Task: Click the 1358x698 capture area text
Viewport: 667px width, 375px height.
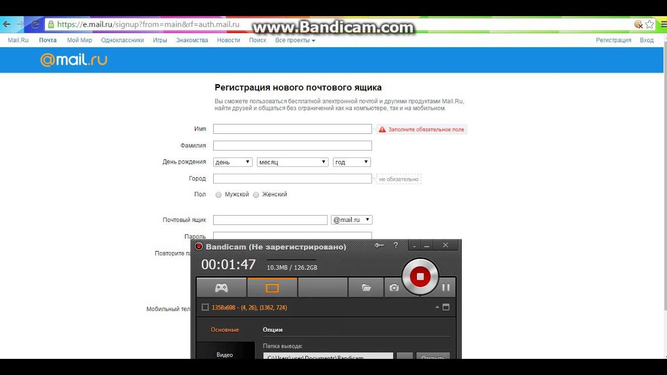Action: point(249,308)
